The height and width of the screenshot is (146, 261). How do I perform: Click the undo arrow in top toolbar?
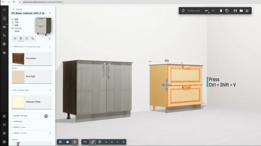click(207, 11)
